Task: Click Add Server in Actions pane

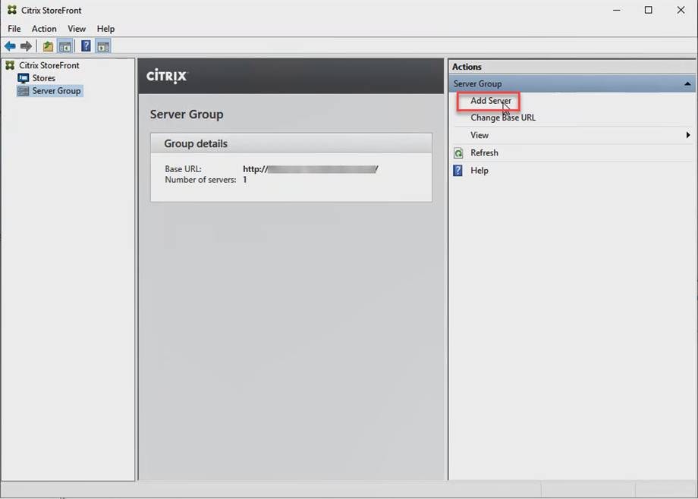Action: pyautogui.click(x=491, y=101)
